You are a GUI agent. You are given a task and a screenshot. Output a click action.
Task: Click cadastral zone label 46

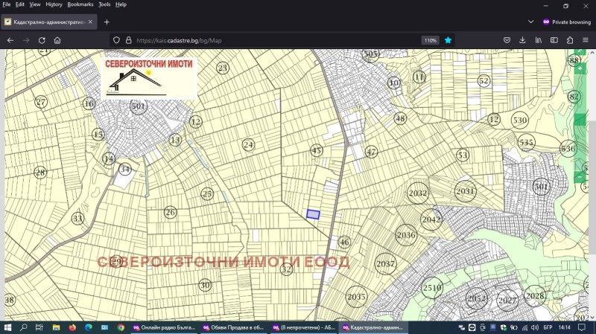coord(344,243)
